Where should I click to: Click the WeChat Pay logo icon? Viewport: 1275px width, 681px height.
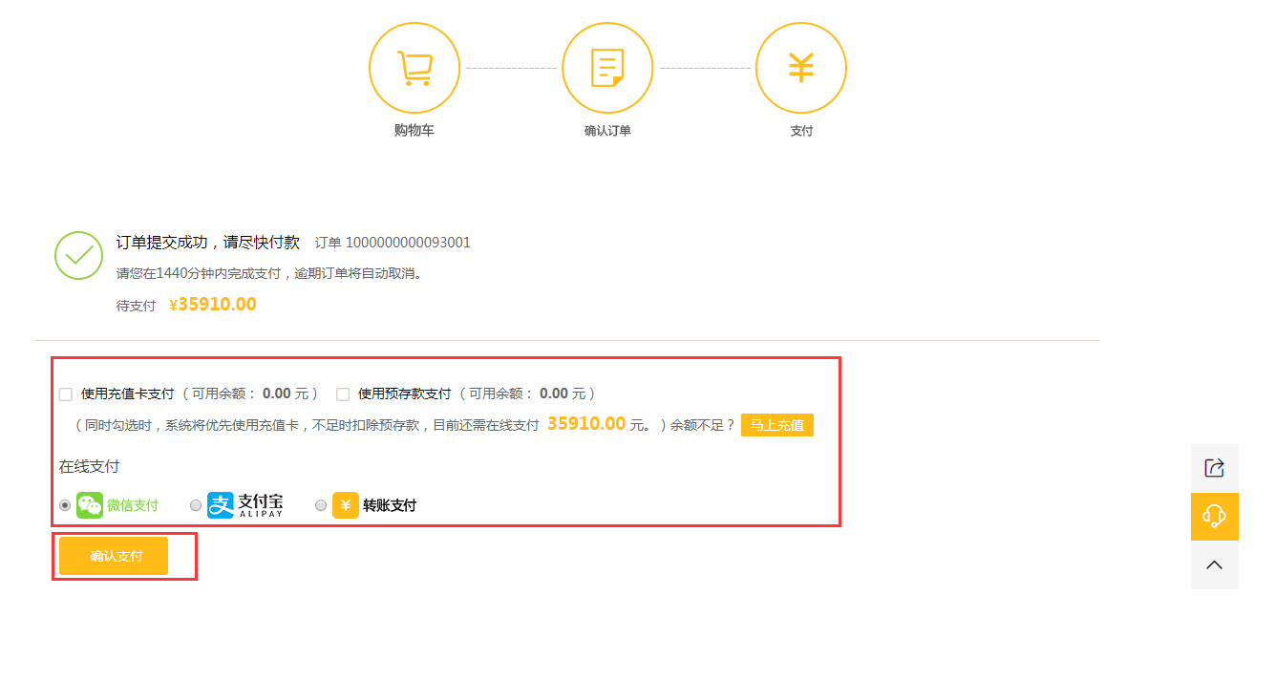pyautogui.click(x=90, y=505)
